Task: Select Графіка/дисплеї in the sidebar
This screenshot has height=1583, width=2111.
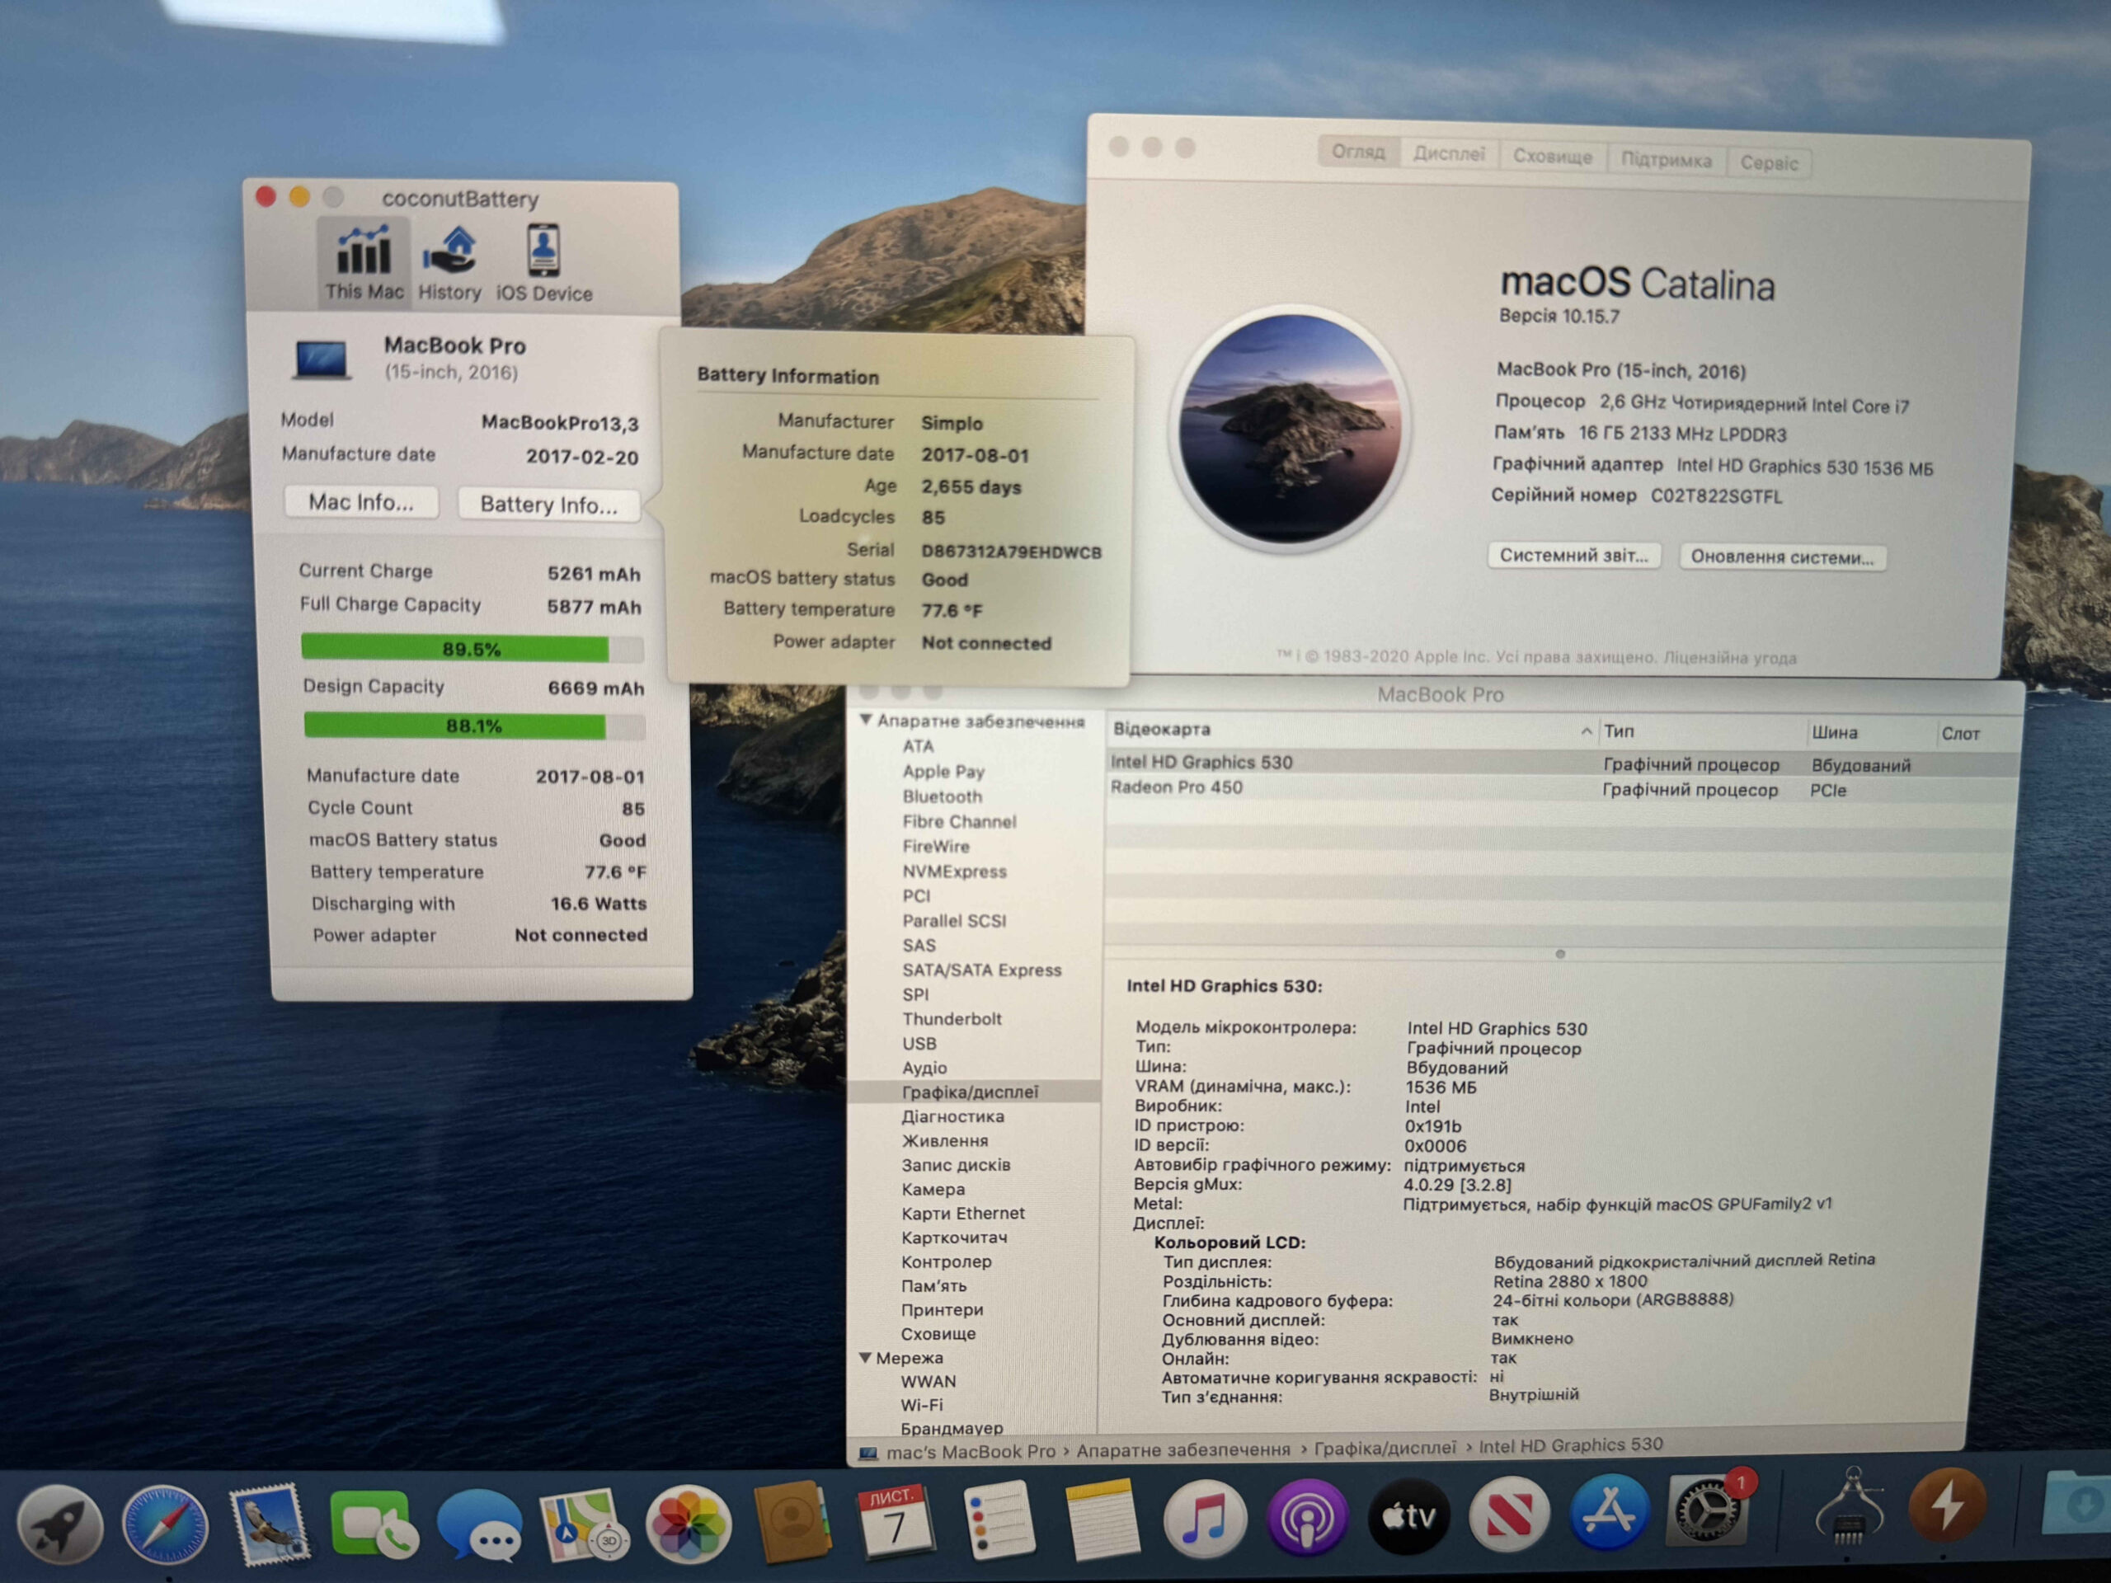Action: [x=973, y=1092]
